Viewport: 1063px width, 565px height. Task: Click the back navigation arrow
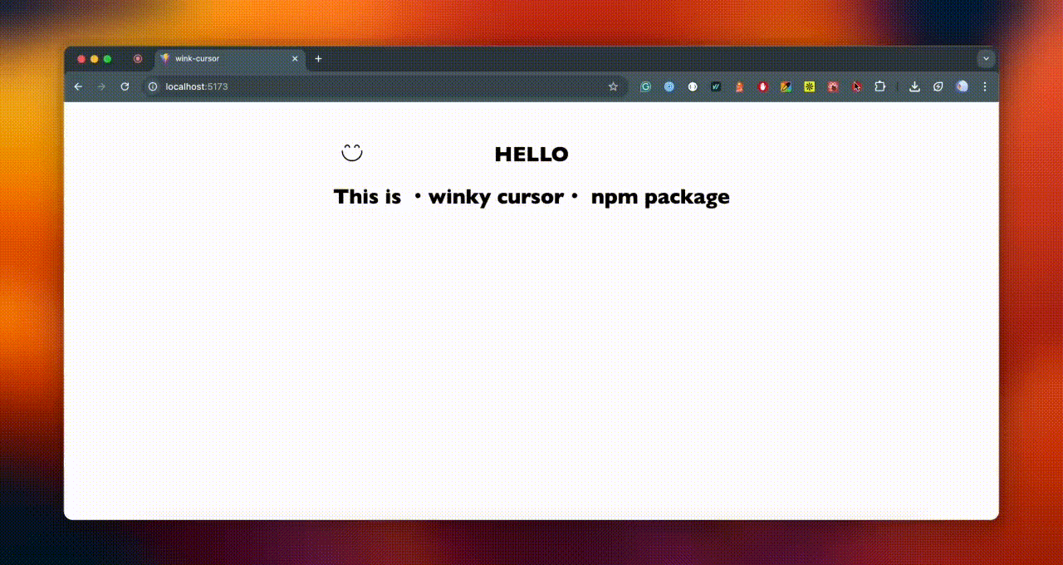(x=78, y=86)
